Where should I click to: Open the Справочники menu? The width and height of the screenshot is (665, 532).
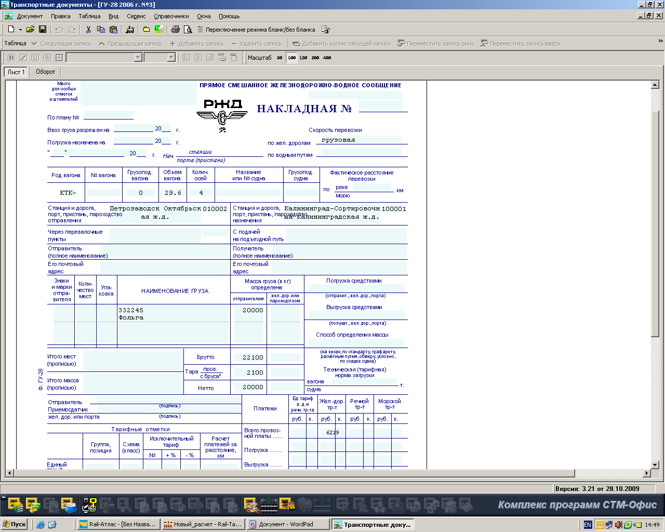pos(171,16)
